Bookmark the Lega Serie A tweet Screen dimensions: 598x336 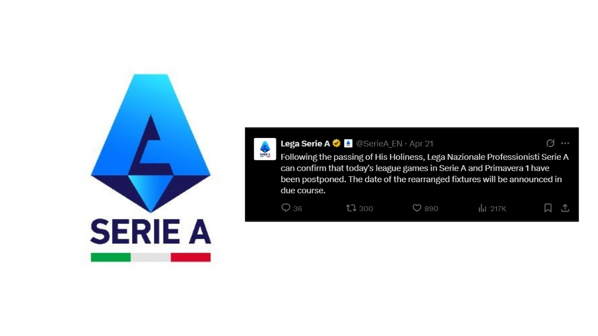(x=548, y=208)
